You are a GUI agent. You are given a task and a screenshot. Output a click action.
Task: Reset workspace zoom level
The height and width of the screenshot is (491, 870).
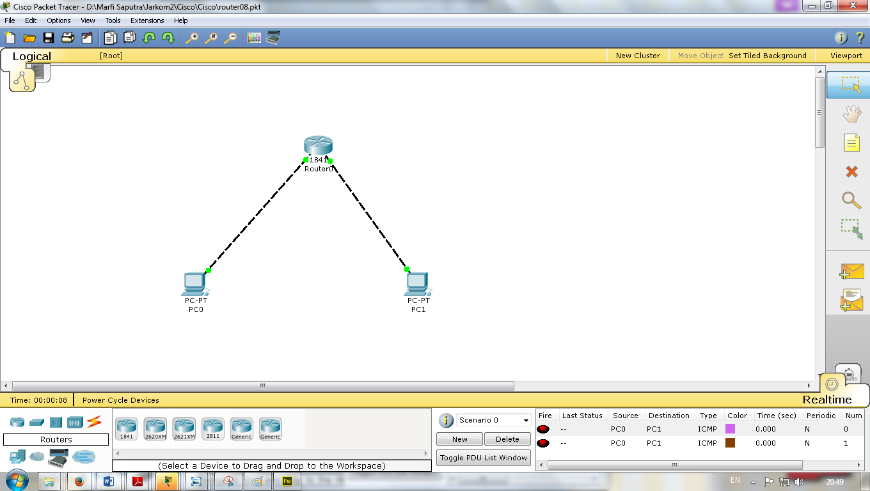(210, 38)
